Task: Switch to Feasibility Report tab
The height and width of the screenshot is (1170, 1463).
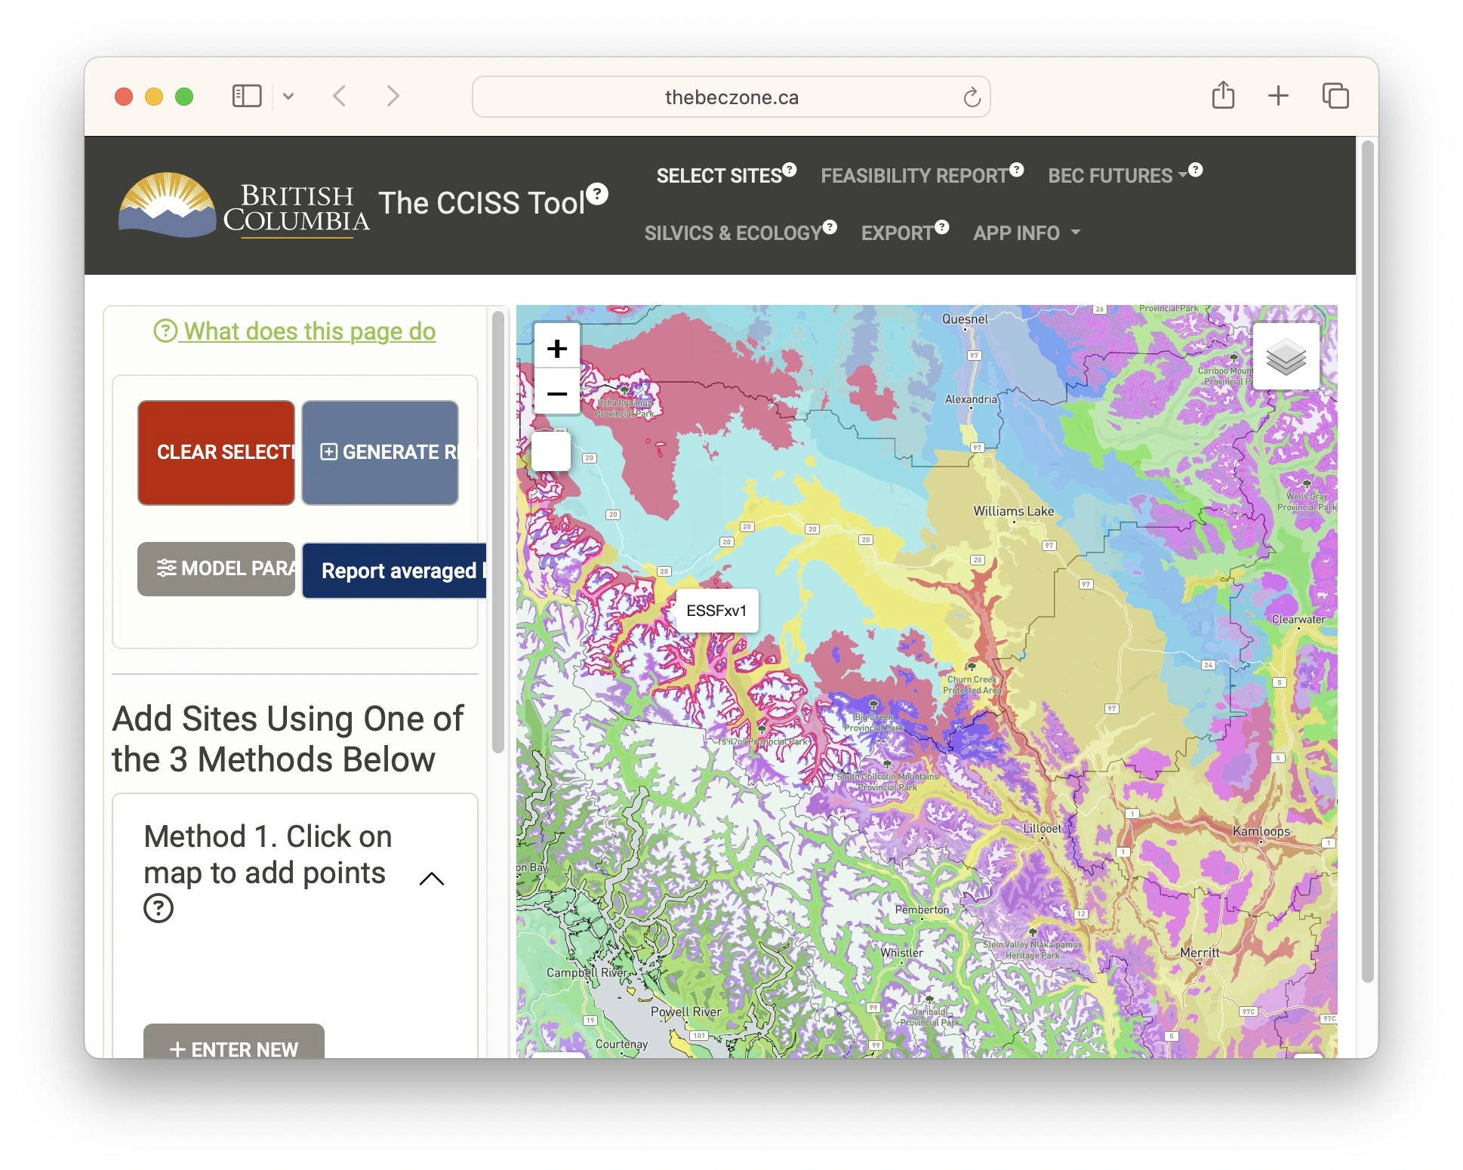Action: pyautogui.click(x=913, y=176)
